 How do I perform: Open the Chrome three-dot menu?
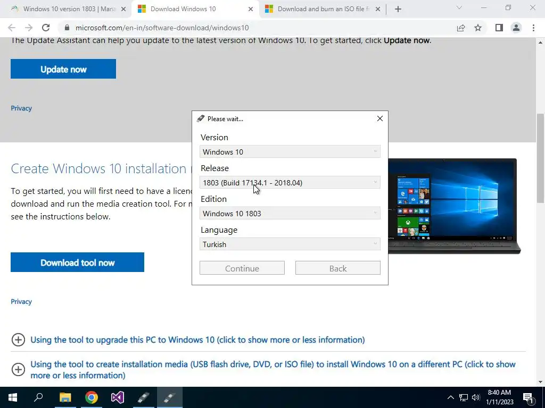tap(533, 28)
